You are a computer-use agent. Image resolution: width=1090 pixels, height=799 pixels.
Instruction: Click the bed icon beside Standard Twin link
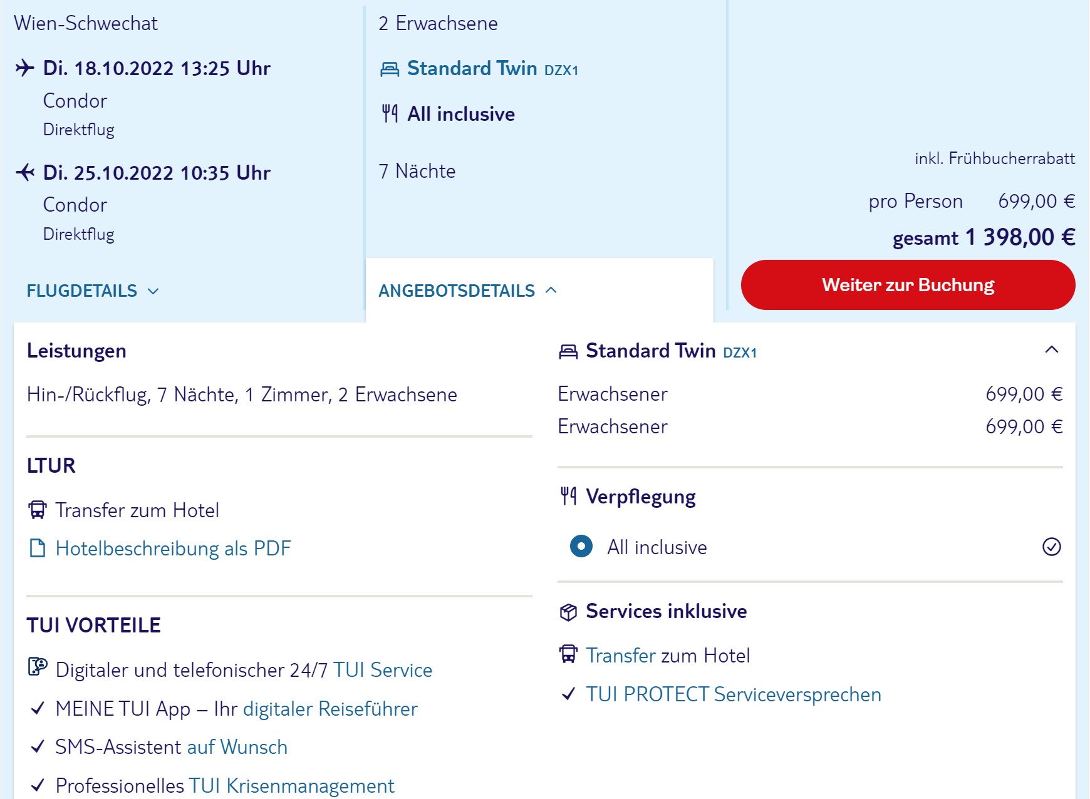pos(390,69)
